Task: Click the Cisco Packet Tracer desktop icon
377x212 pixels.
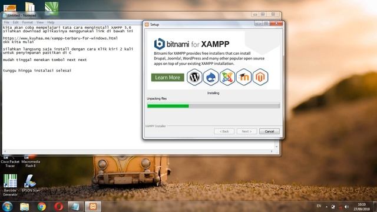Action: [x=10, y=162]
